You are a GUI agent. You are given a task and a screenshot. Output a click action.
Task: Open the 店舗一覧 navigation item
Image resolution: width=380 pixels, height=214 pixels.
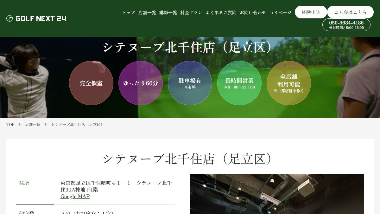pyautogui.click(x=147, y=13)
